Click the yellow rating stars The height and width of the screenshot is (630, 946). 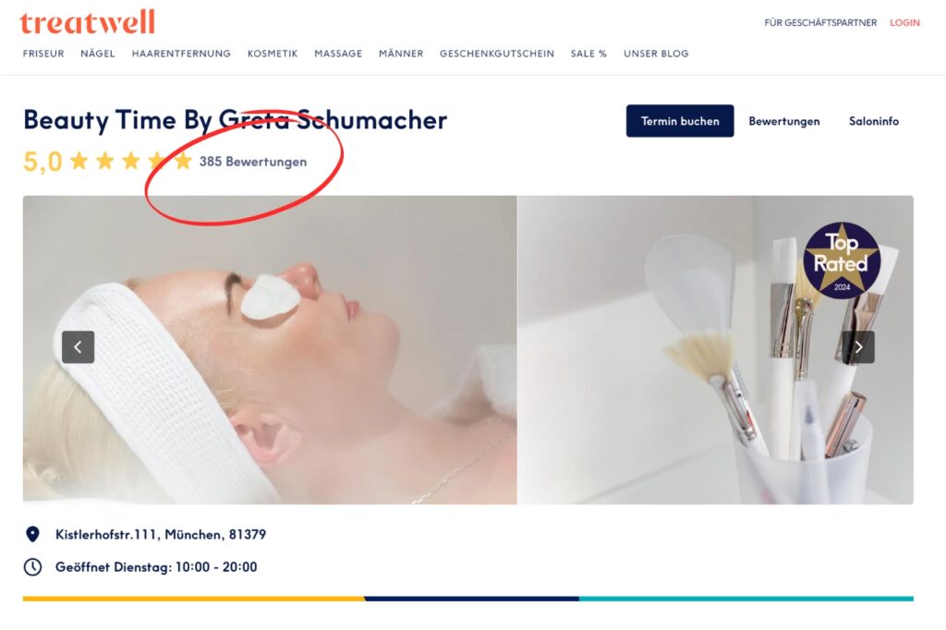coord(131,161)
